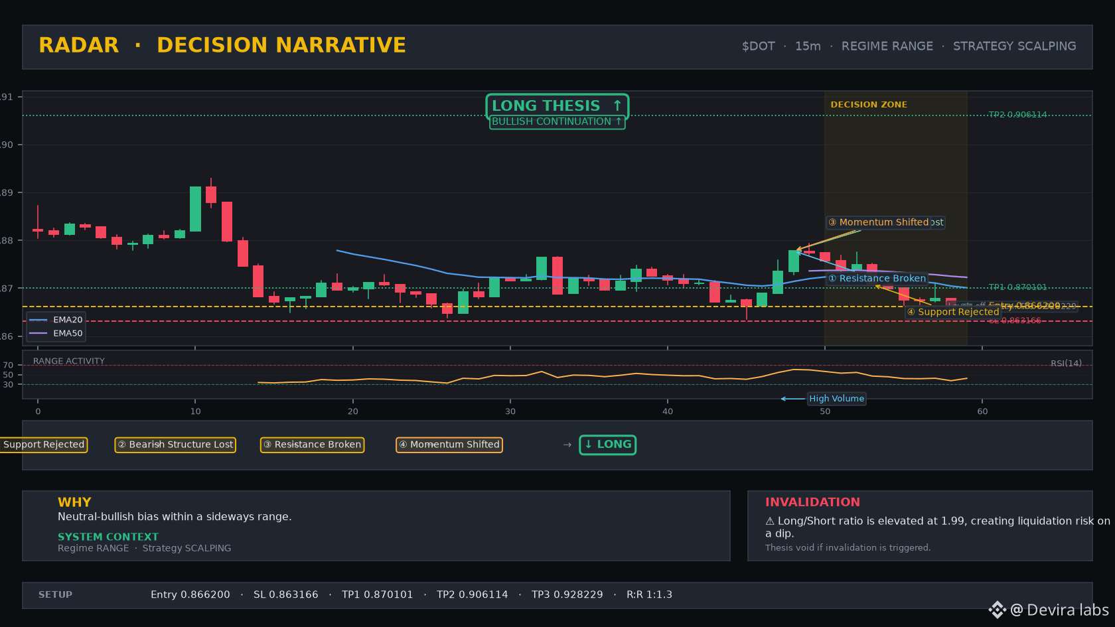Click the Long/Short ratio warning text
Image resolution: width=1115 pixels, height=627 pixels.
pos(938,527)
